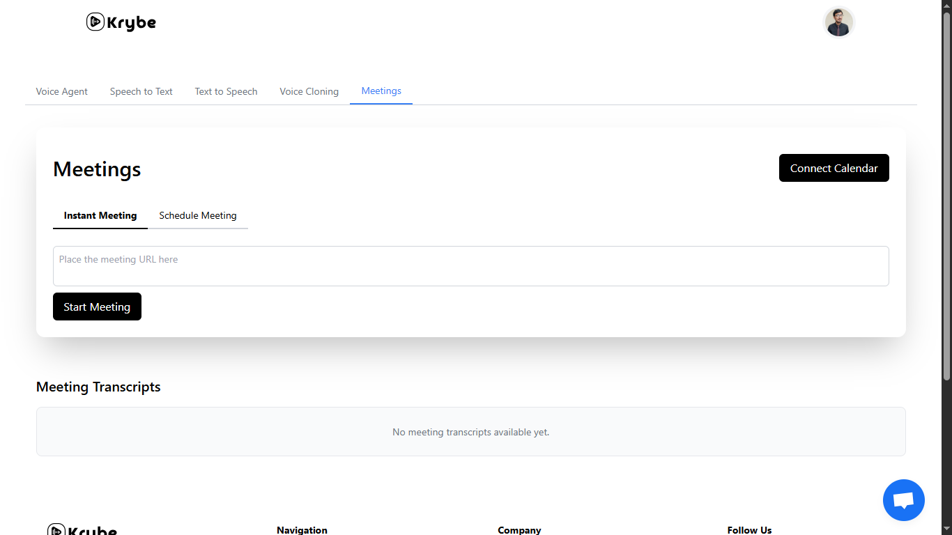Click the scrollbar down arrow

pos(946,529)
